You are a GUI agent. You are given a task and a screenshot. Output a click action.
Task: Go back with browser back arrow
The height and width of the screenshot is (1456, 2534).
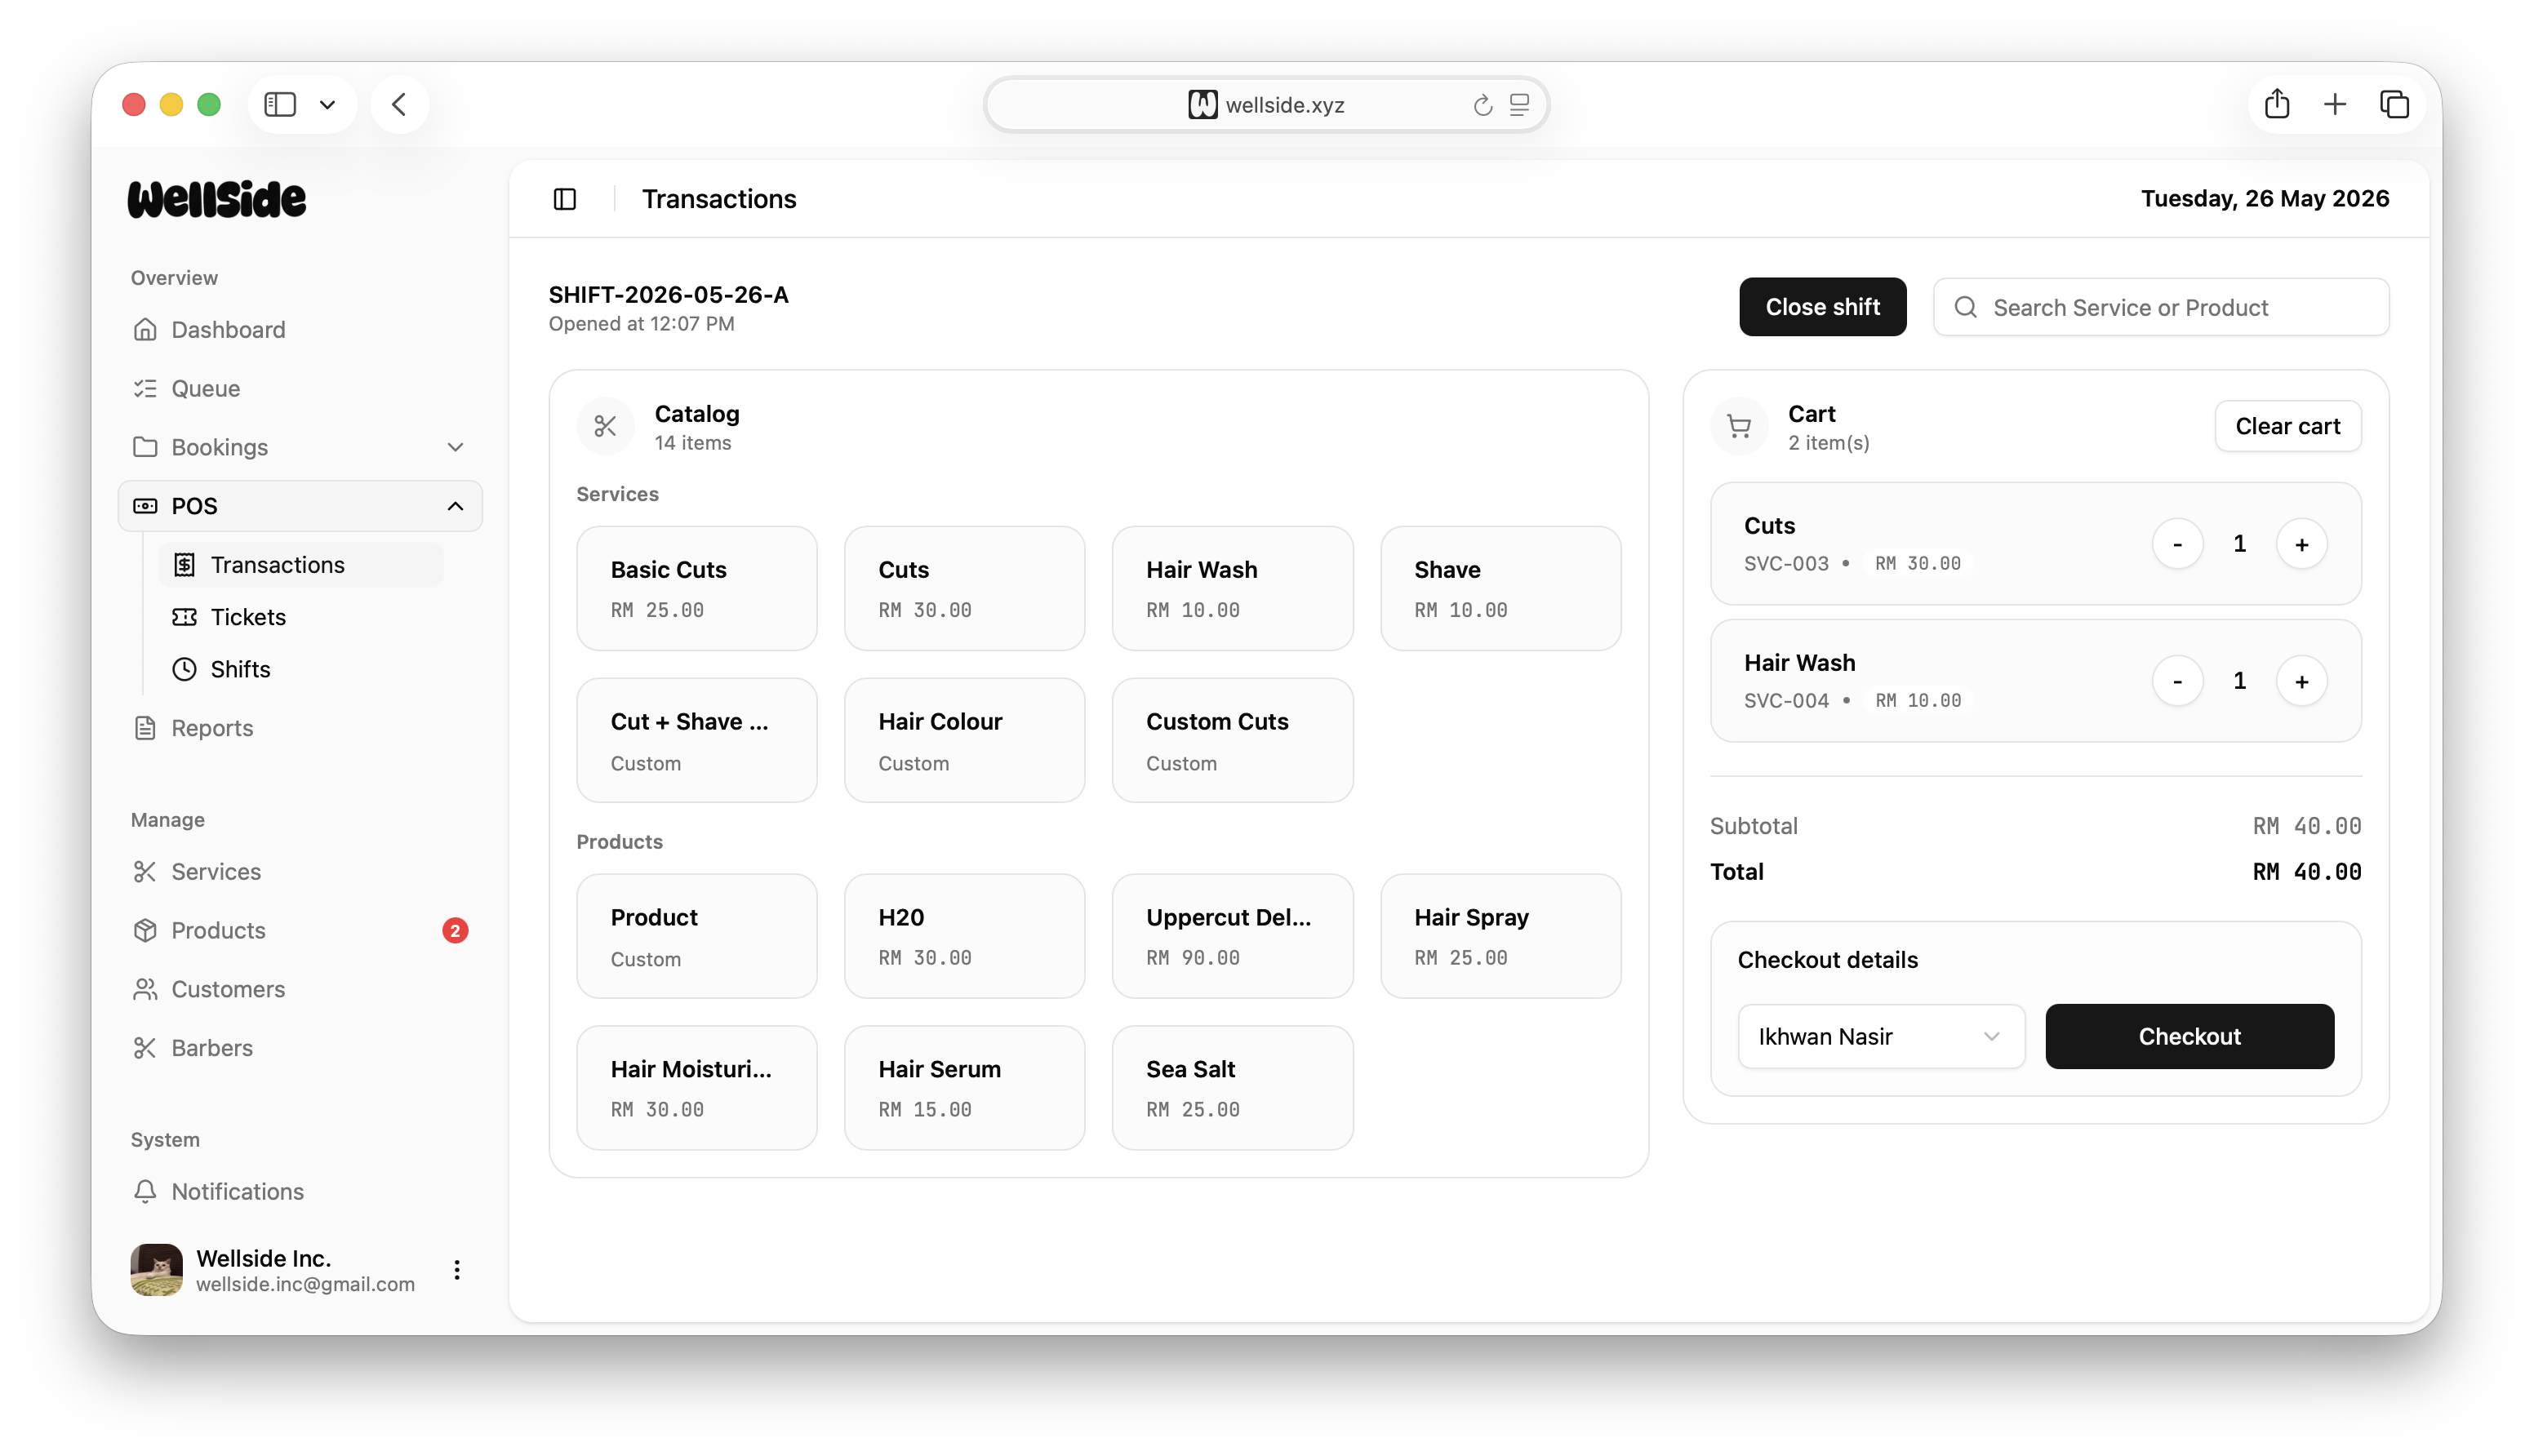399,104
